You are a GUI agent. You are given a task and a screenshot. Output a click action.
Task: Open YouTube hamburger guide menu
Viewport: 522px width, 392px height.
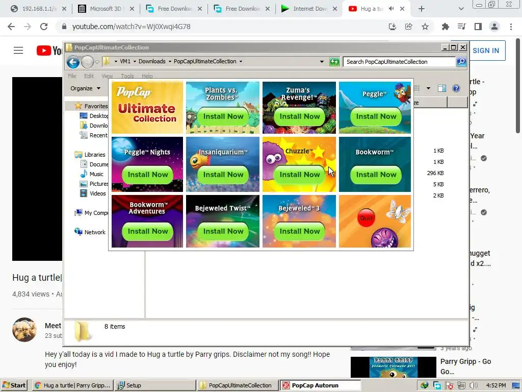coord(18,51)
